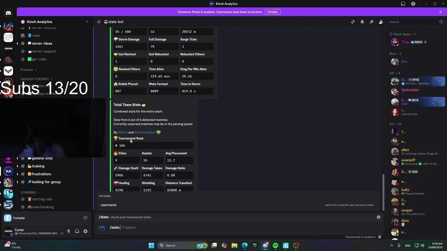Image resolution: width=447 pixels, height=251 pixels.
Task: Open the Osirion link
Action: [x=123, y=132]
